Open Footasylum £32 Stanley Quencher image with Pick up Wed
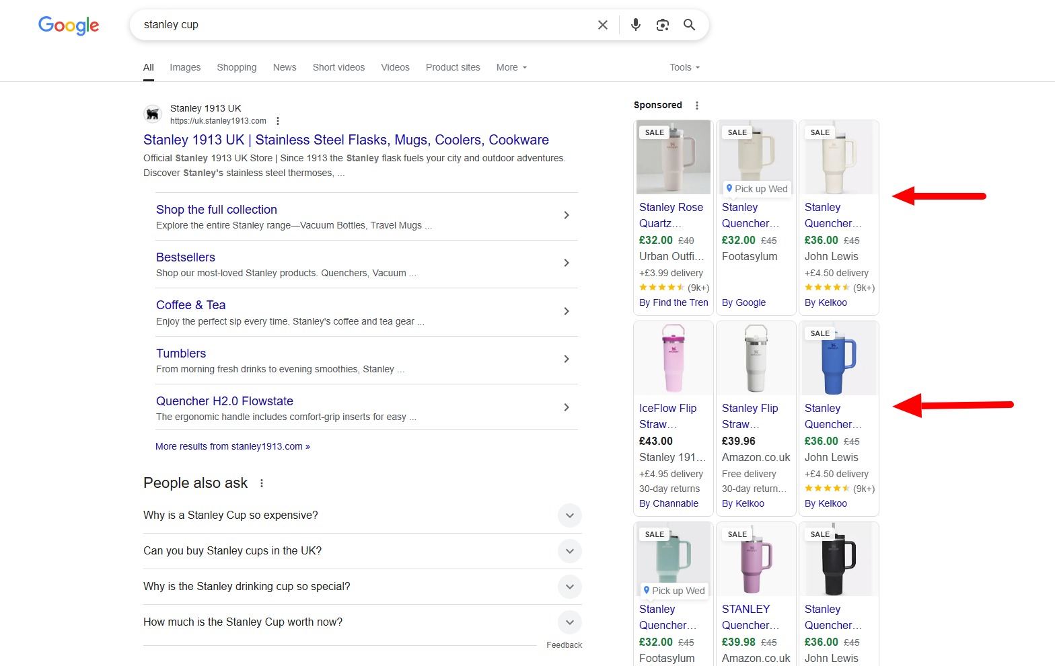 (756, 157)
